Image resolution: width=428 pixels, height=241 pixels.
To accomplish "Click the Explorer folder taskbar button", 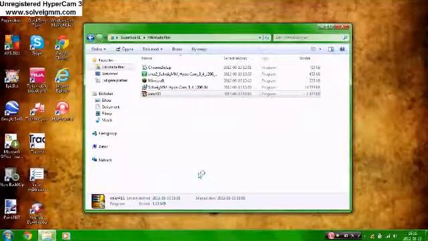I will (x=47, y=236).
